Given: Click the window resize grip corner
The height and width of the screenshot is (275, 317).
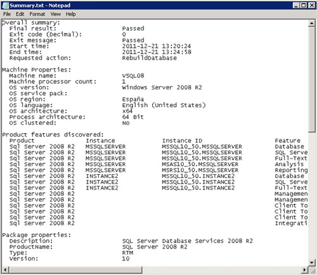Looking at the screenshot, I should (x=312, y=270).
